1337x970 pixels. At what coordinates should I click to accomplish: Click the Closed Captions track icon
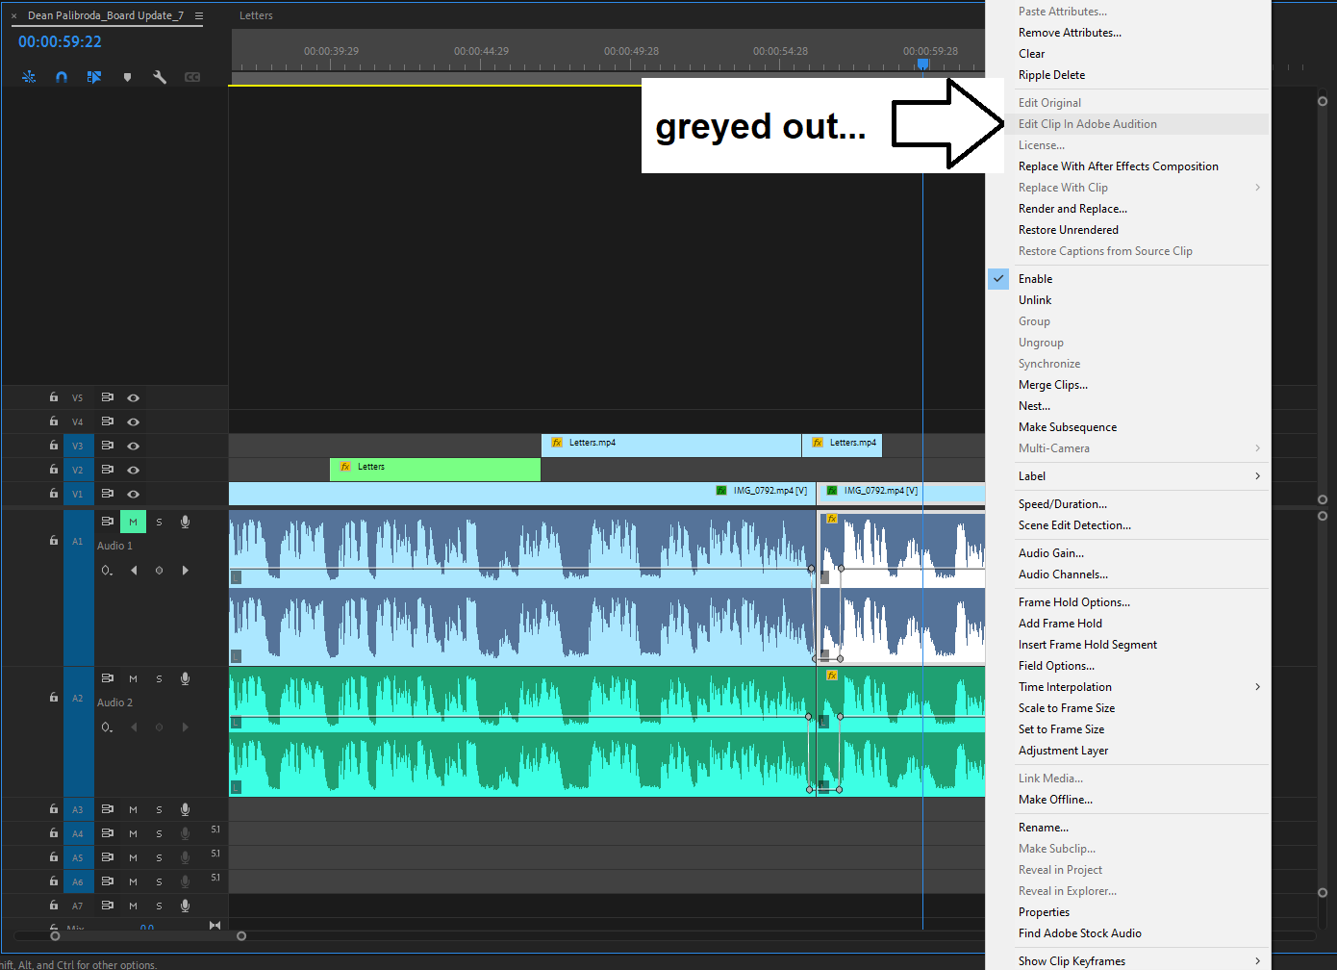191,76
